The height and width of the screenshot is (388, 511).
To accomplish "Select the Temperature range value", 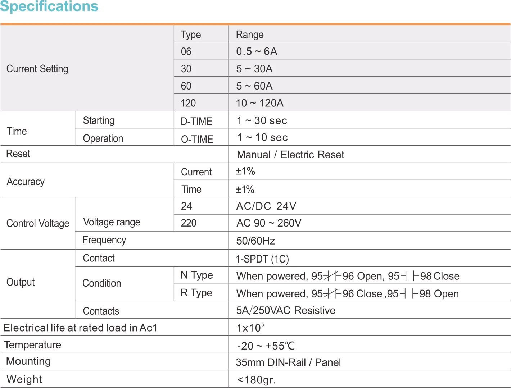I will (266, 346).
